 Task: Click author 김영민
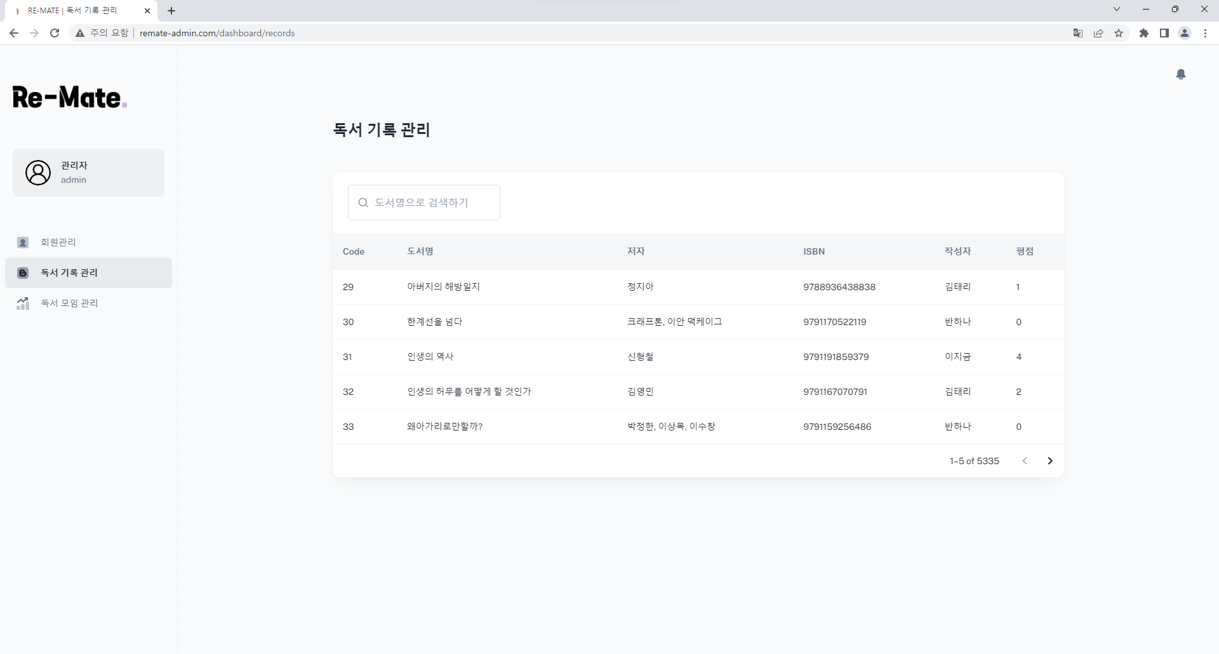pos(641,392)
